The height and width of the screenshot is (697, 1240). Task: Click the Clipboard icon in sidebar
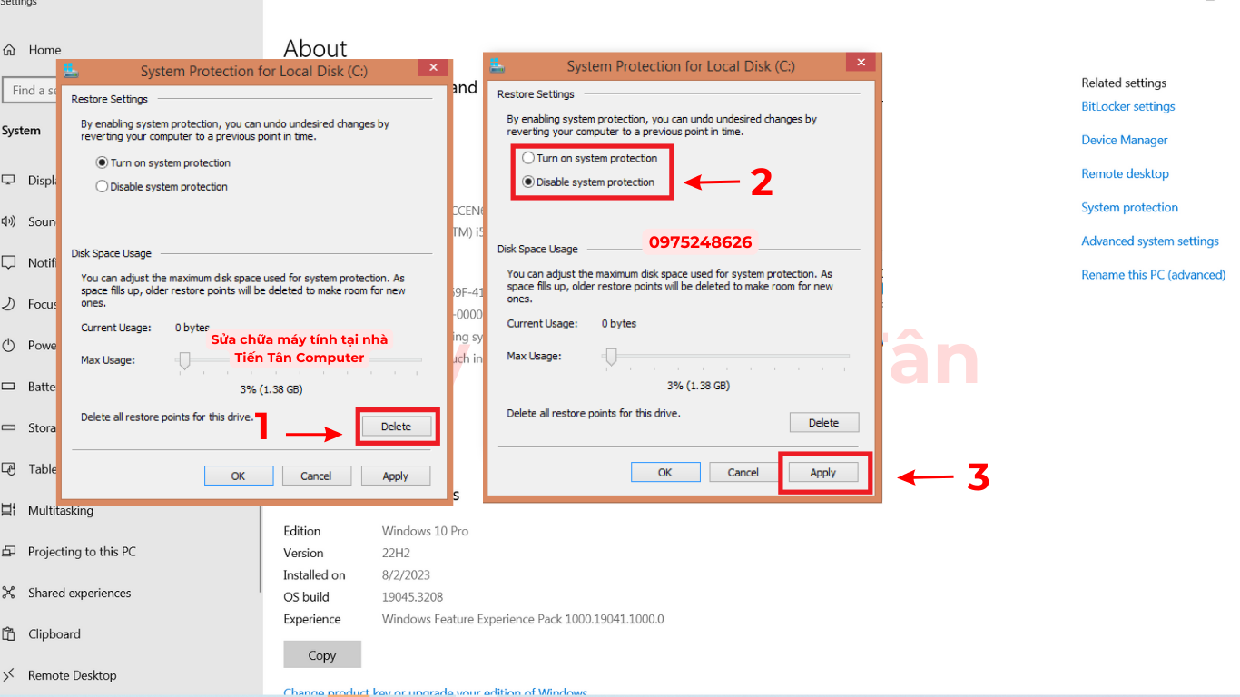click(9, 633)
